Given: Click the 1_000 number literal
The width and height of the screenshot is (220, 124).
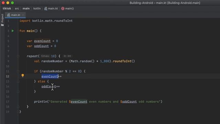Looking at the screenshot, I should [x=104, y=61].
